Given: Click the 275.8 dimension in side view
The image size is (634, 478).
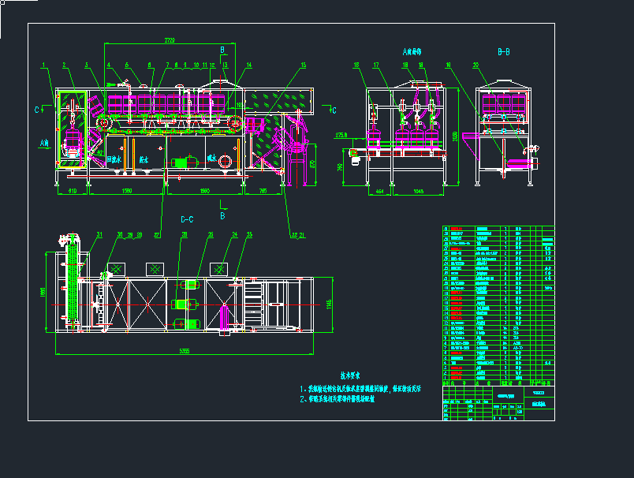Looking at the screenshot, I should coord(341,135).
